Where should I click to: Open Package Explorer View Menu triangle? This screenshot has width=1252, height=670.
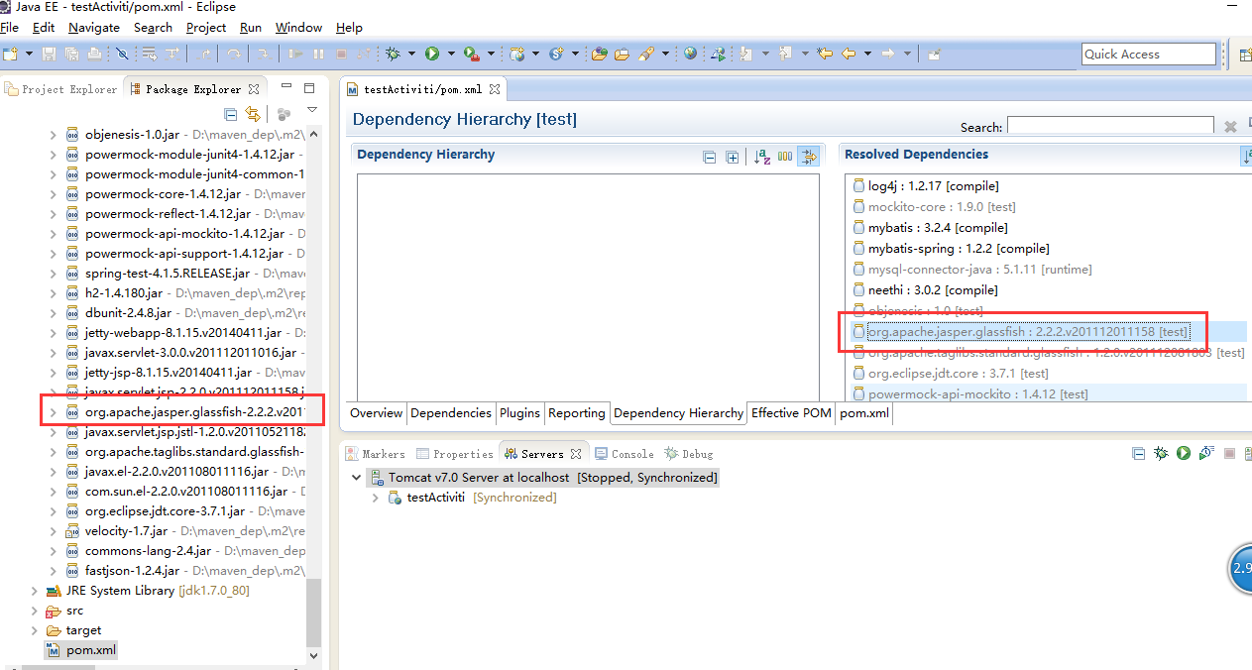coord(311,110)
